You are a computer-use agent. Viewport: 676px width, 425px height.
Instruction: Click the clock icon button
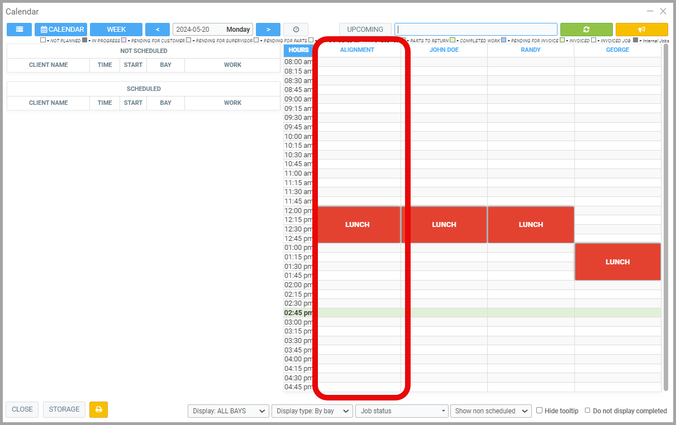[296, 30]
